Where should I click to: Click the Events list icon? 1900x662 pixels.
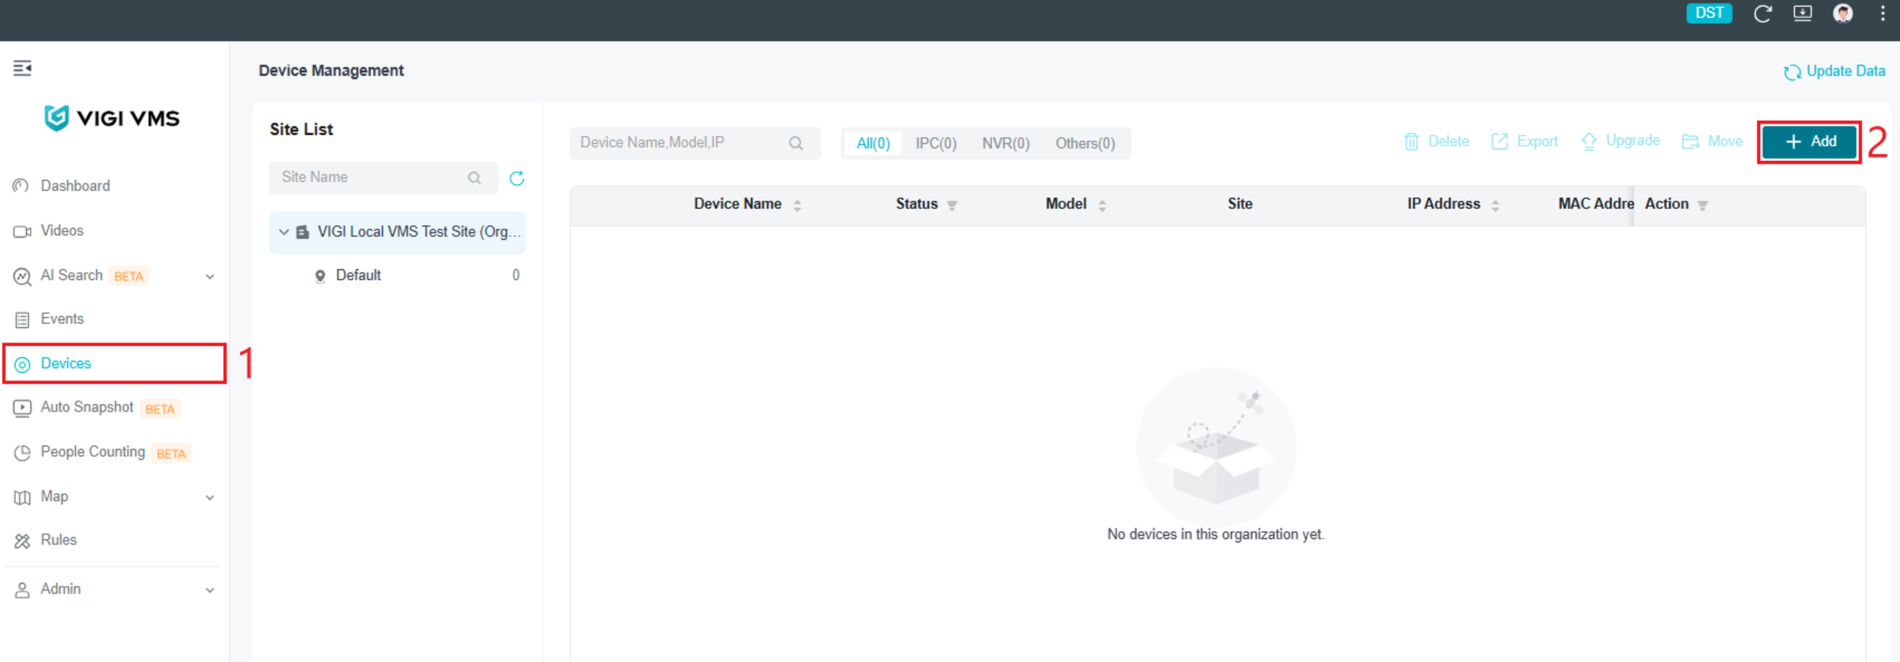click(22, 320)
